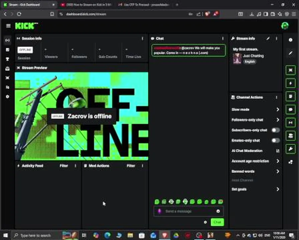The height and width of the screenshot is (240, 299).
Task: Switch to Stream - Kick Dashboard tab
Action: coord(29,5)
